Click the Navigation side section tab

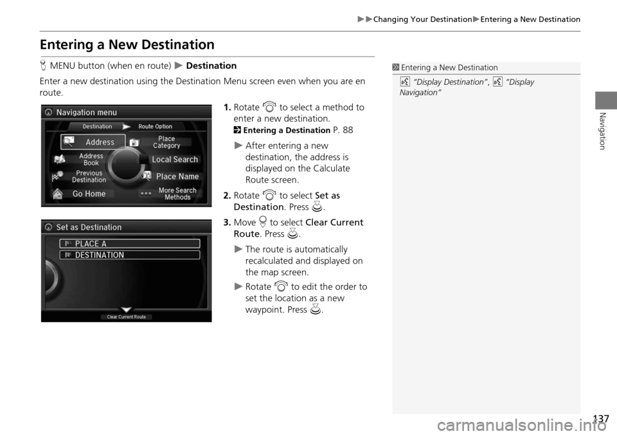605,100
